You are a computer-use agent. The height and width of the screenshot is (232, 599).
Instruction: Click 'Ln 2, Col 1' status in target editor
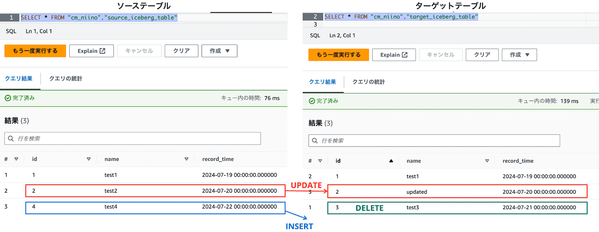click(342, 35)
